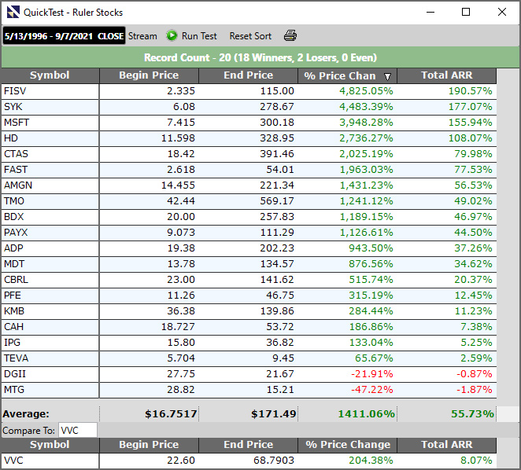Image resolution: width=521 pixels, height=470 pixels.
Task: Select the MDT symbol cell
Action: coord(50,264)
